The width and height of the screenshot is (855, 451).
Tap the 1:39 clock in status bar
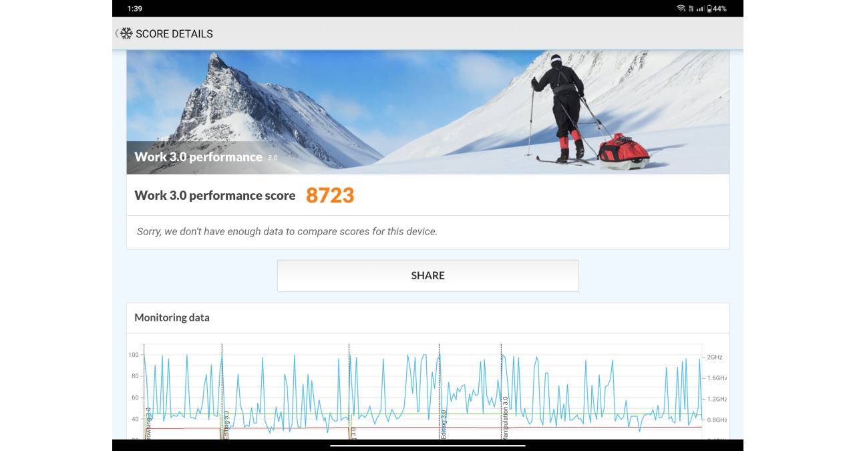[134, 9]
